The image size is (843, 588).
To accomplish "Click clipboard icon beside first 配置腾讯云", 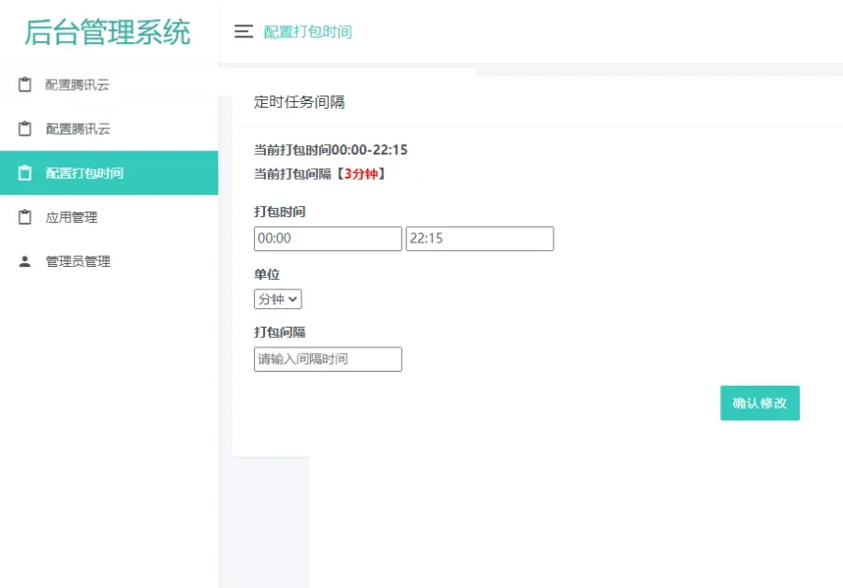I will click(25, 85).
